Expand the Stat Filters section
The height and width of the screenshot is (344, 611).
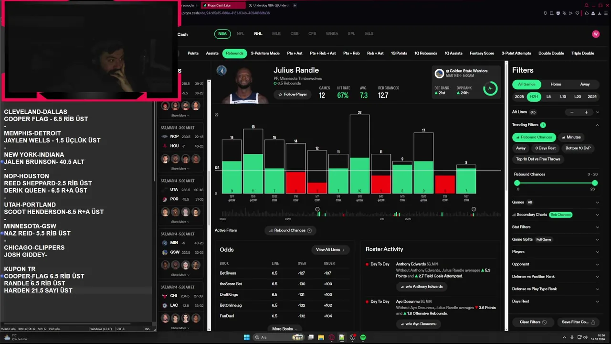(597, 227)
